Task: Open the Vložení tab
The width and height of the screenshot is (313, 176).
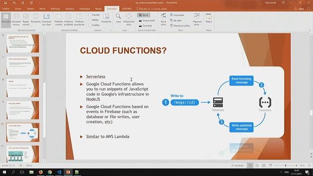Action: coord(30,9)
